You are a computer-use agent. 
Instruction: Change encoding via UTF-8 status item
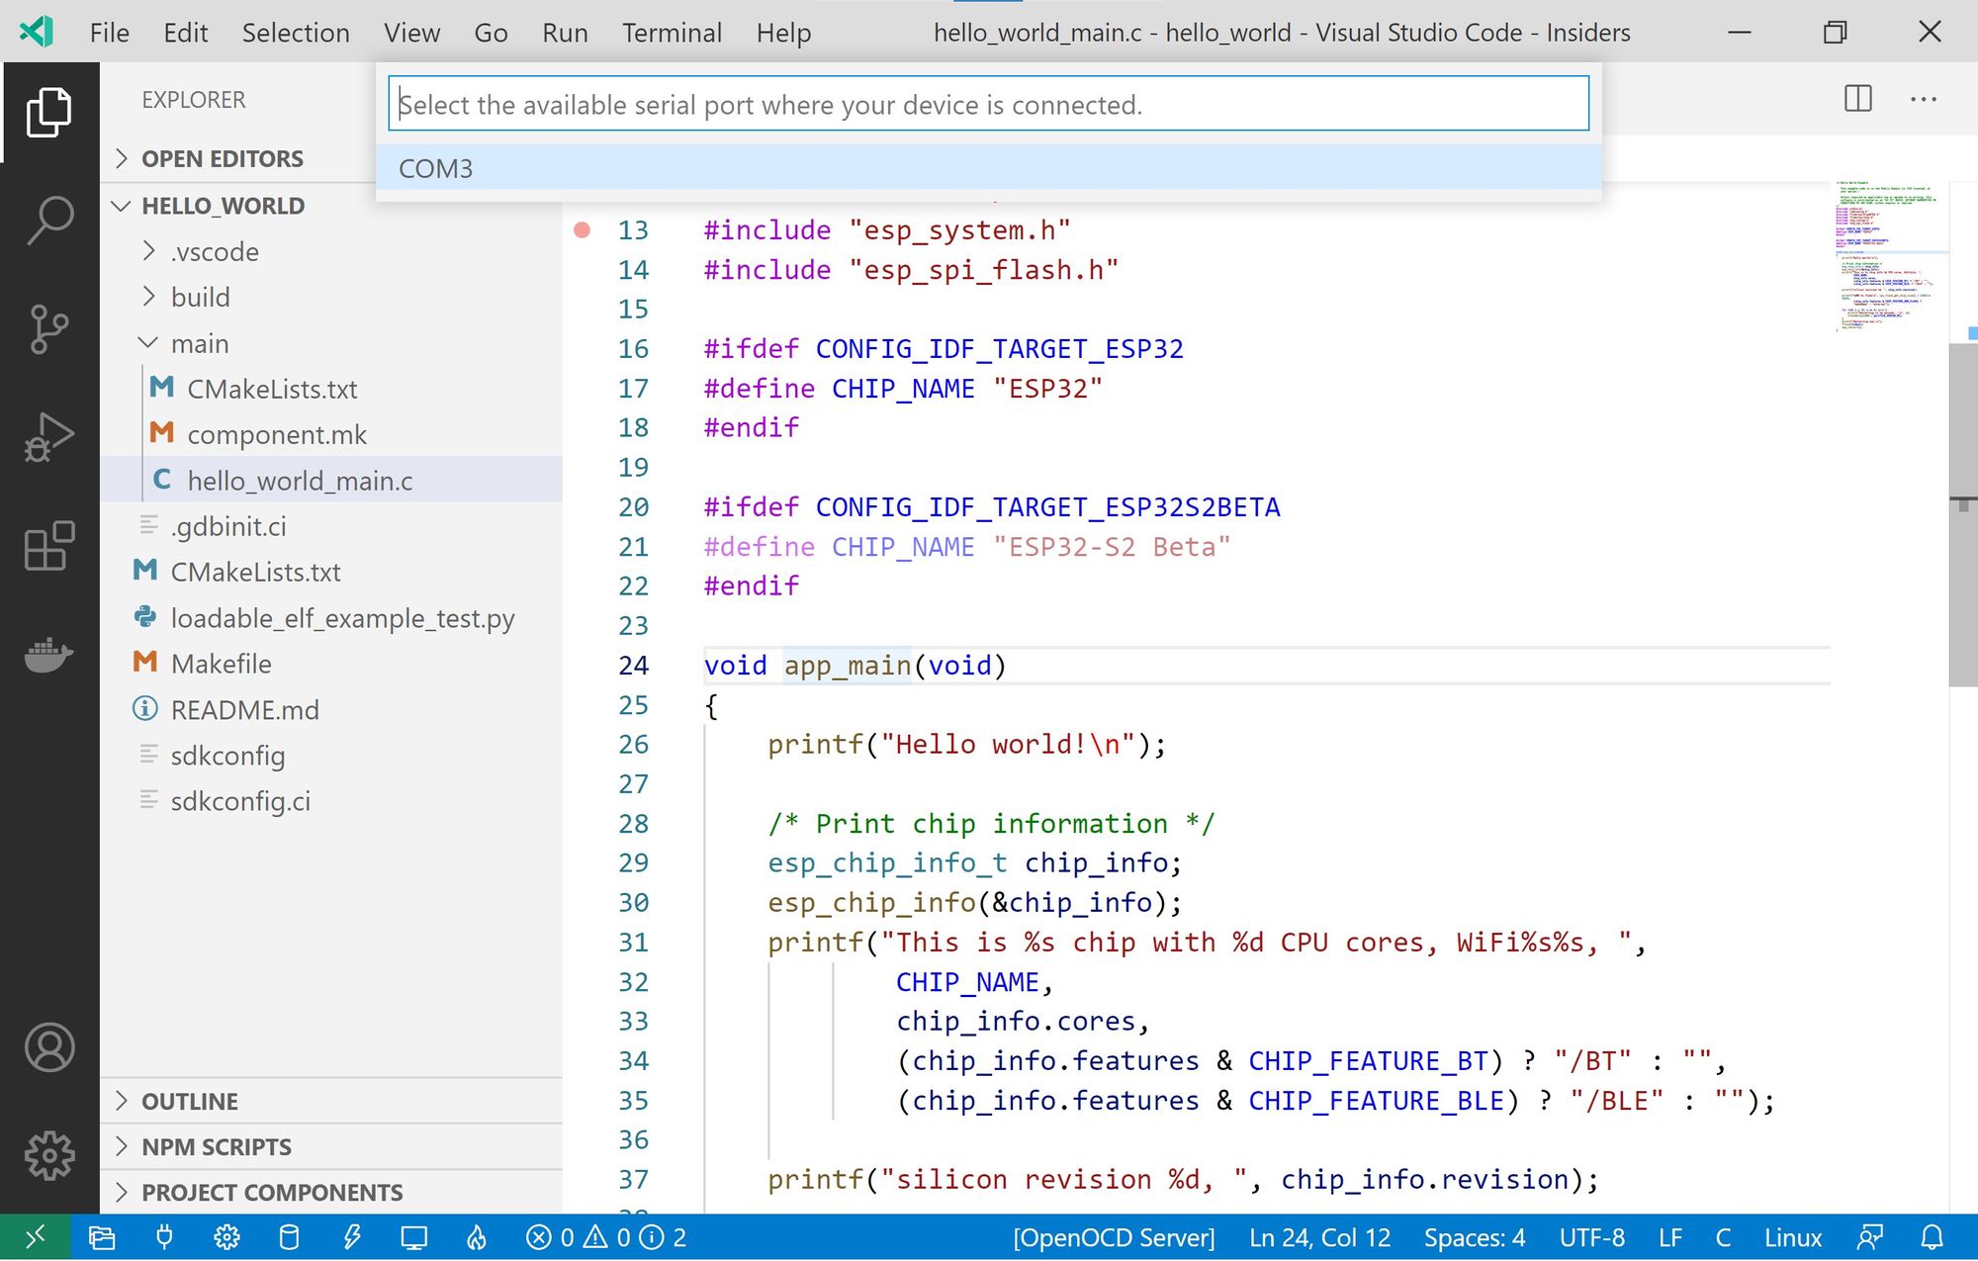[x=1591, y=1237]
